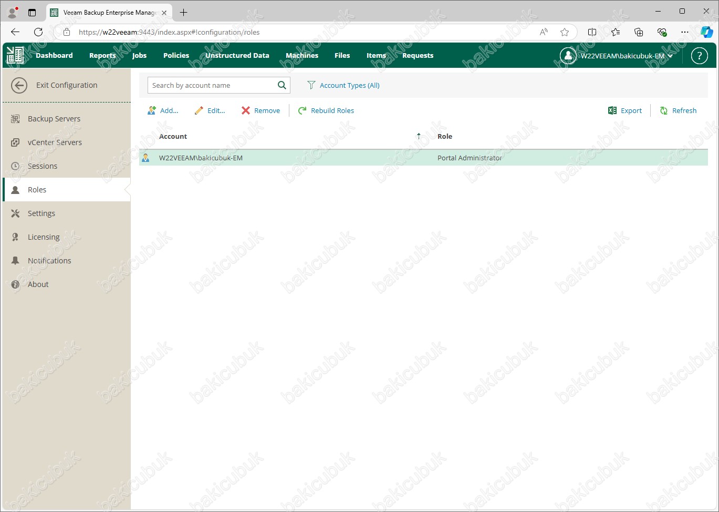Open the Items tab

(x=376, y=55)
